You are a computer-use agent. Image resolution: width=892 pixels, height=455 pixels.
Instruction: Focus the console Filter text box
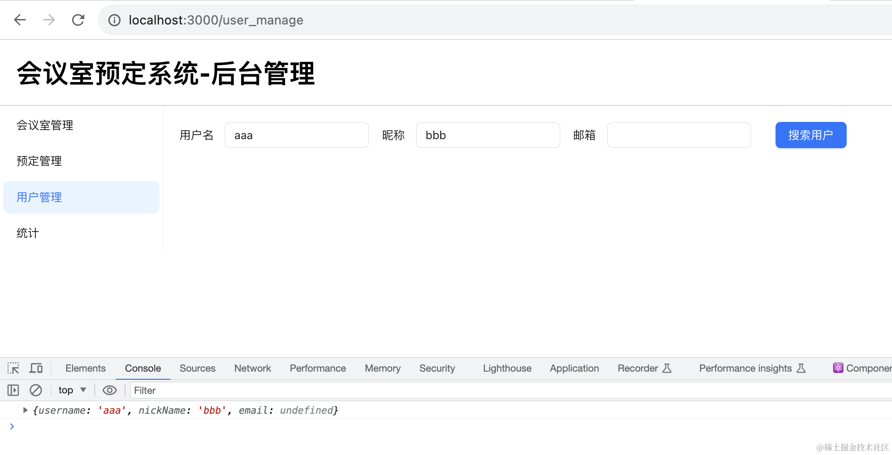tap(499, 390)
